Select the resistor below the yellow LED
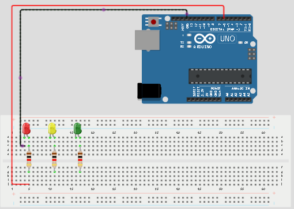Screen dimensions: 294x209 tap(54, 159)
